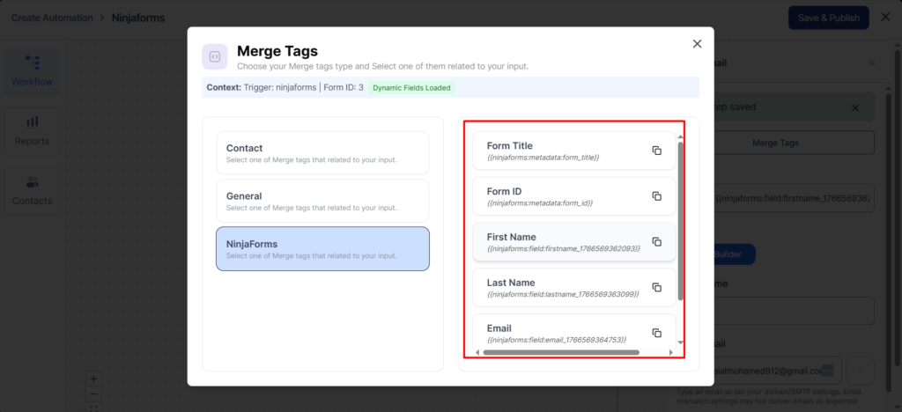The height and width of the screenshot is (412, 902).
Task: Click the vertical scrollbar in tag list
Action: (680, 220)
